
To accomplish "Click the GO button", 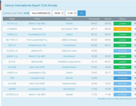I will point(82,13).
